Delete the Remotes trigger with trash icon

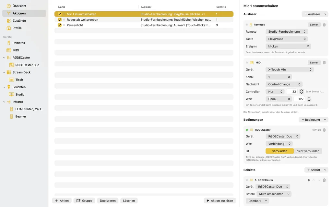point(324,25)
